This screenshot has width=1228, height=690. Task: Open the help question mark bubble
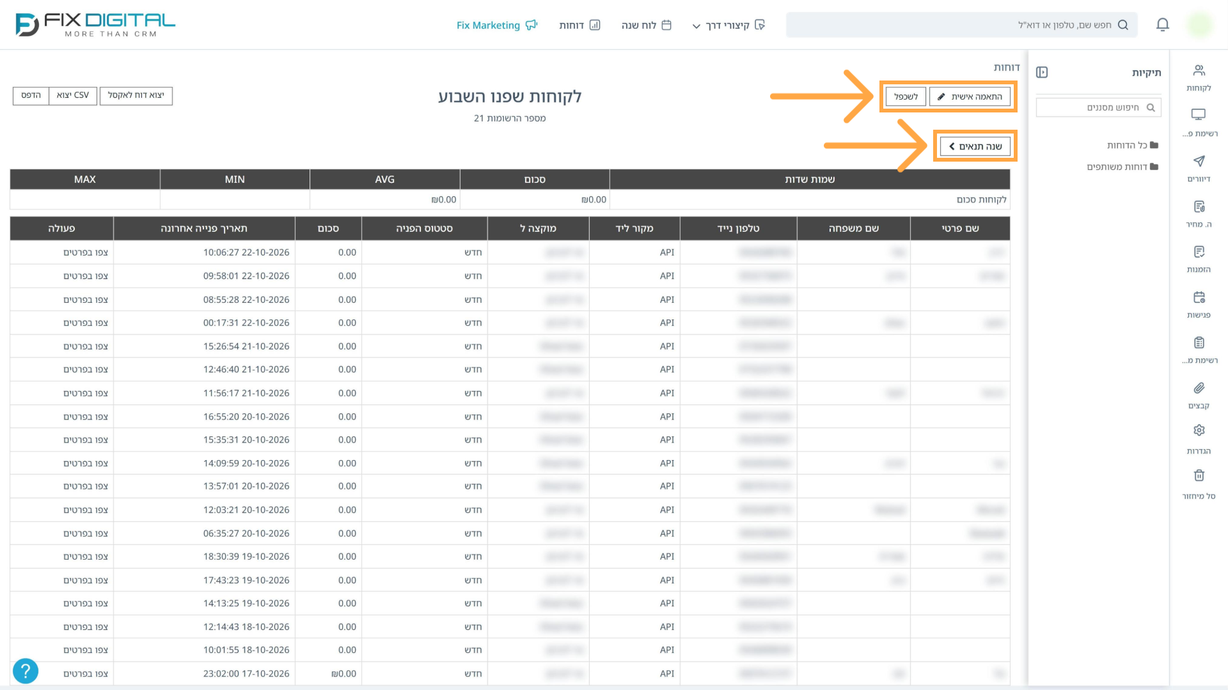point(26,671)
